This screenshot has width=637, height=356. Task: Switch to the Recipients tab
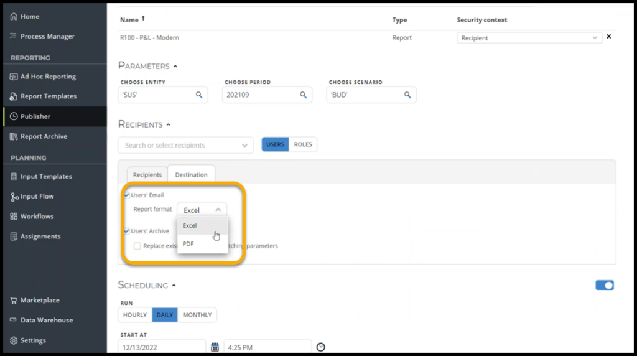coord(147,175)
